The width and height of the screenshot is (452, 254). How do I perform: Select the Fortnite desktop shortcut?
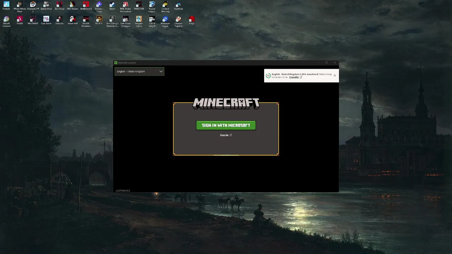(x=6, y=6)
